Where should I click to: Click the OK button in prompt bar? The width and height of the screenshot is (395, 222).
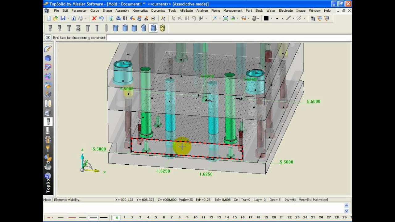point(48,38)
